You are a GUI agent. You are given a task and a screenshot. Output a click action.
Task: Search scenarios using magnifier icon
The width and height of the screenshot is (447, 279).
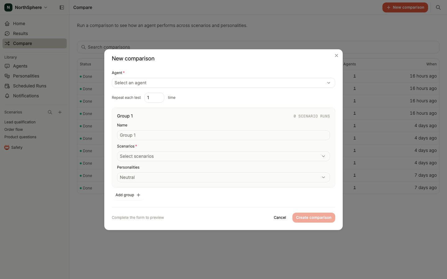50,112
